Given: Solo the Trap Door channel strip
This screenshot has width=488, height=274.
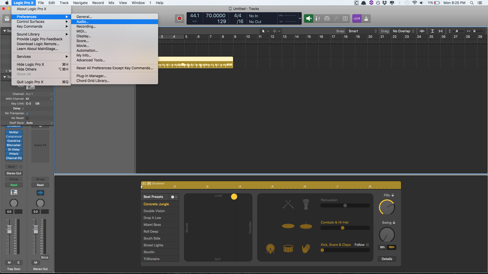Looking at the screenshot, I should tap(18, 263).
